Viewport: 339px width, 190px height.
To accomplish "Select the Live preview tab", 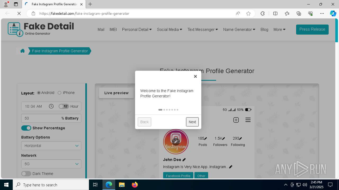I will click(116, 93).
